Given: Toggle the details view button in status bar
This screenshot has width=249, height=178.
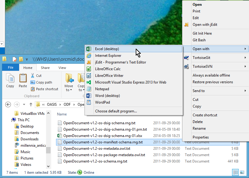Looking at the screenshot, I should click(x=236, y=172).
